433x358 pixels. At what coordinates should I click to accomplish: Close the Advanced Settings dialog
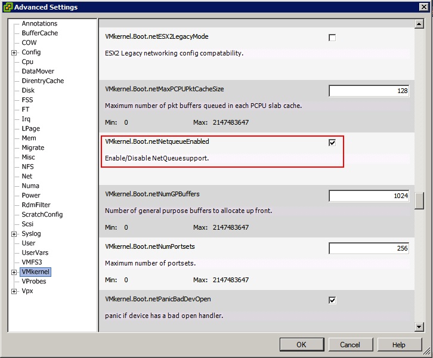click(424, 7)
